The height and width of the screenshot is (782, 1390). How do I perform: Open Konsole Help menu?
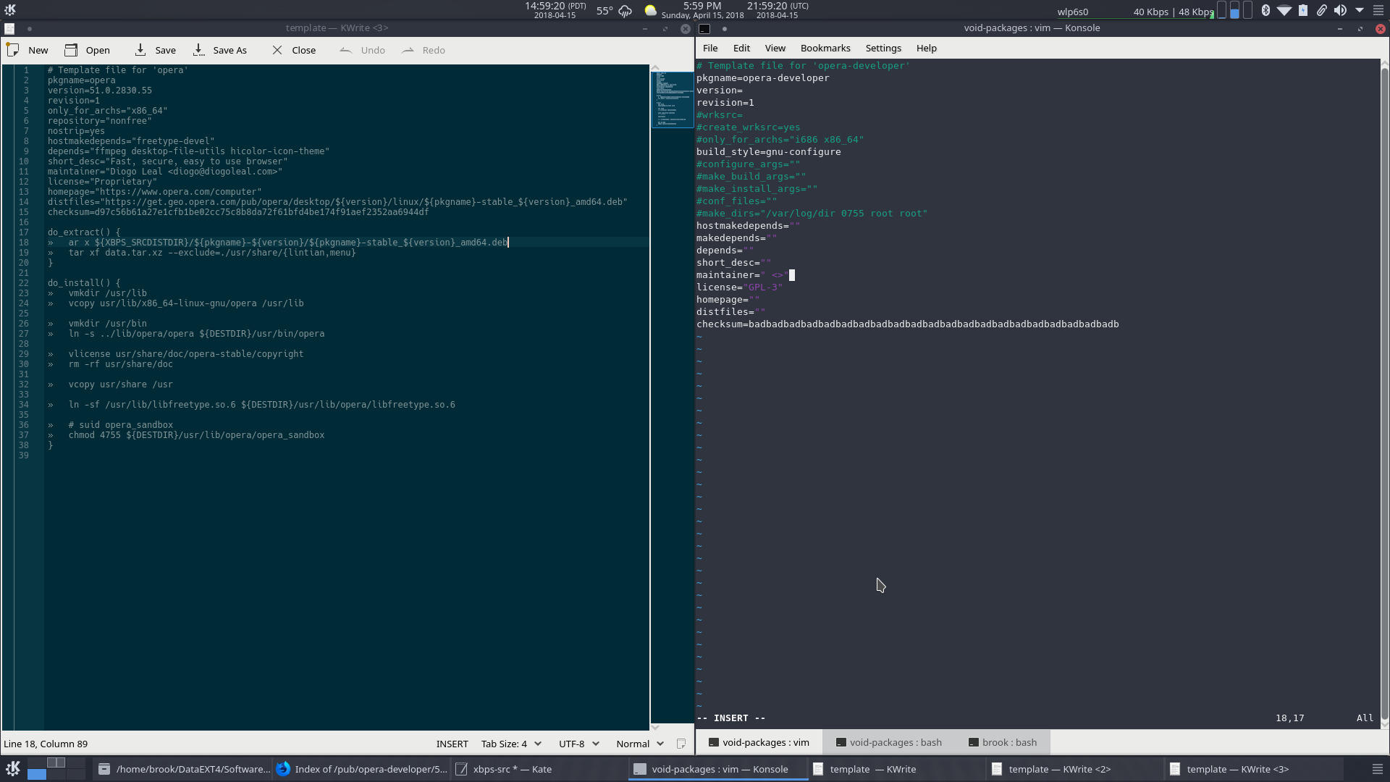pos(926,48)
